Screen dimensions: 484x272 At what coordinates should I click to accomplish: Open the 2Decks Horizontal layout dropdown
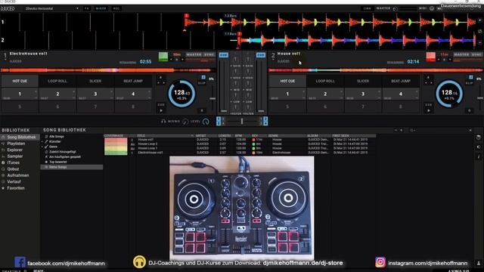[52, 8]
